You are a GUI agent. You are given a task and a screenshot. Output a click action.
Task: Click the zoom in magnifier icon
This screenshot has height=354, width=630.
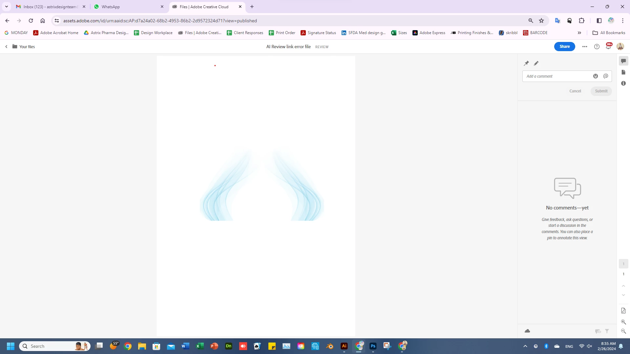(x=623, y=322)
